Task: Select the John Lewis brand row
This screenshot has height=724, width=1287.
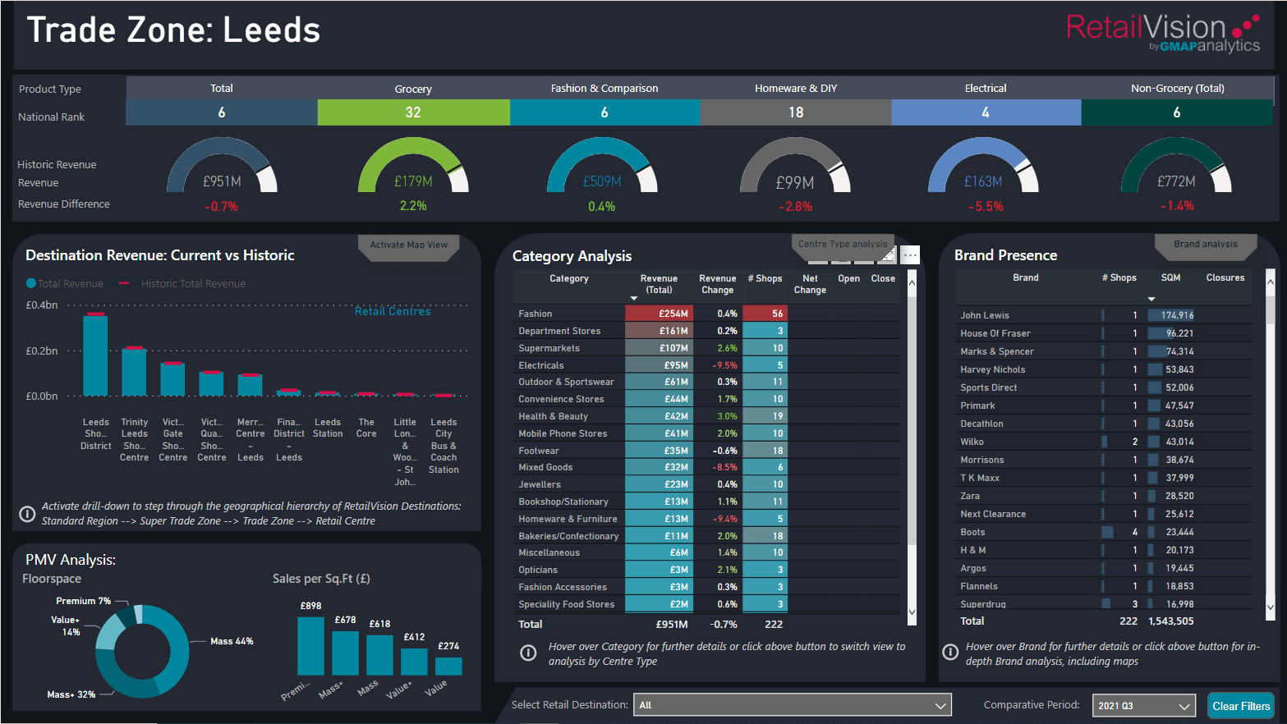Action: click(x=1103, y=315)
